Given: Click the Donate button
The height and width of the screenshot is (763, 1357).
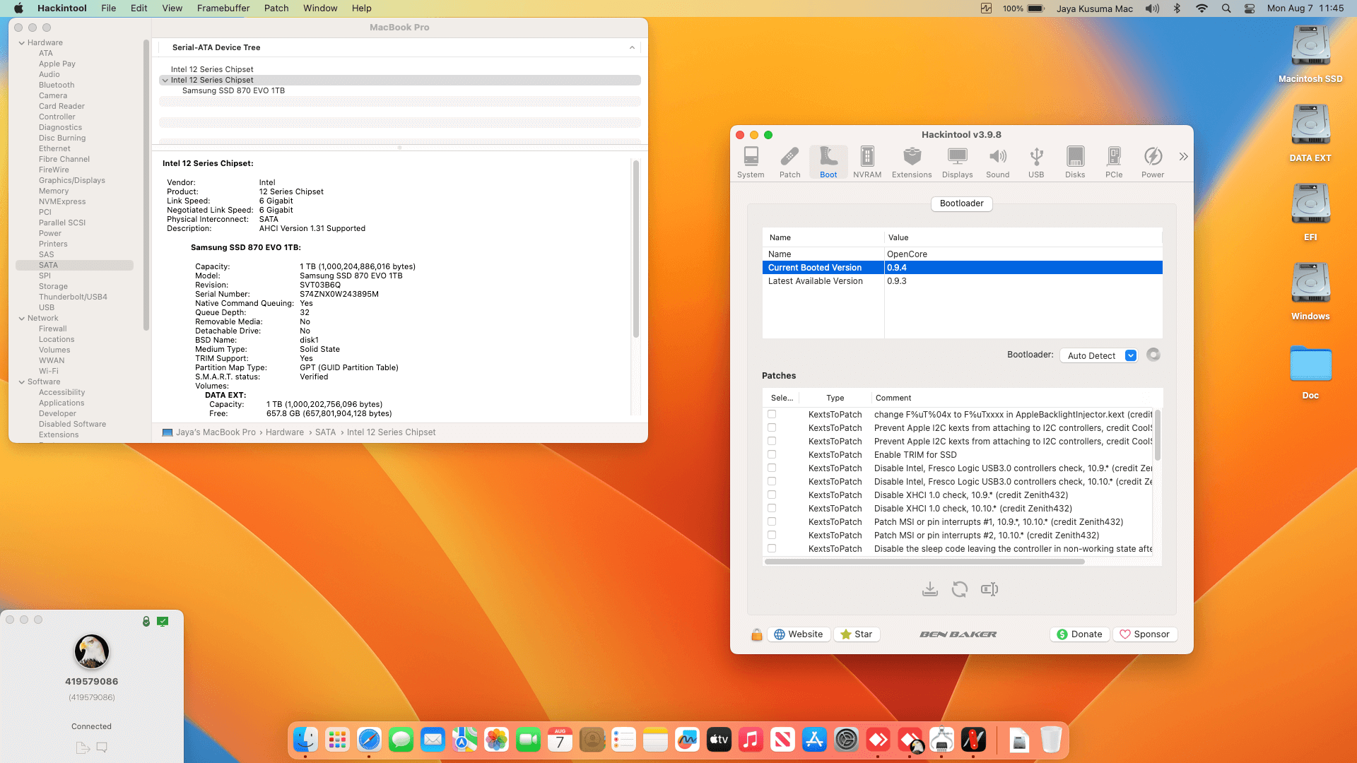Looking at the screenshot, I should (x=1079, y=634).
